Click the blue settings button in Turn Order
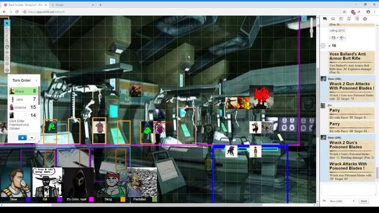The height and width of the screenshot is (213, 379). click(x=23, y=138)
